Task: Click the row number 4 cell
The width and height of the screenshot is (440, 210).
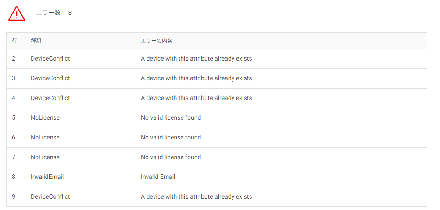Action: tap(14, 98)
